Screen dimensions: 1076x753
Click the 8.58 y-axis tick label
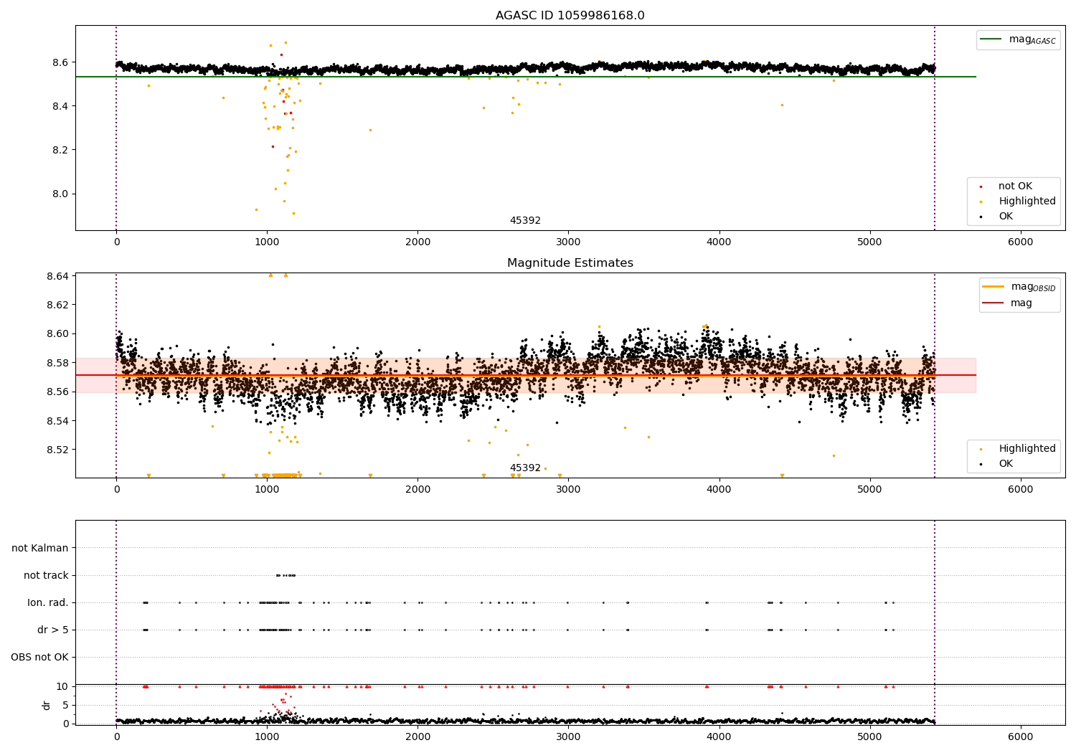click(57, 363)
